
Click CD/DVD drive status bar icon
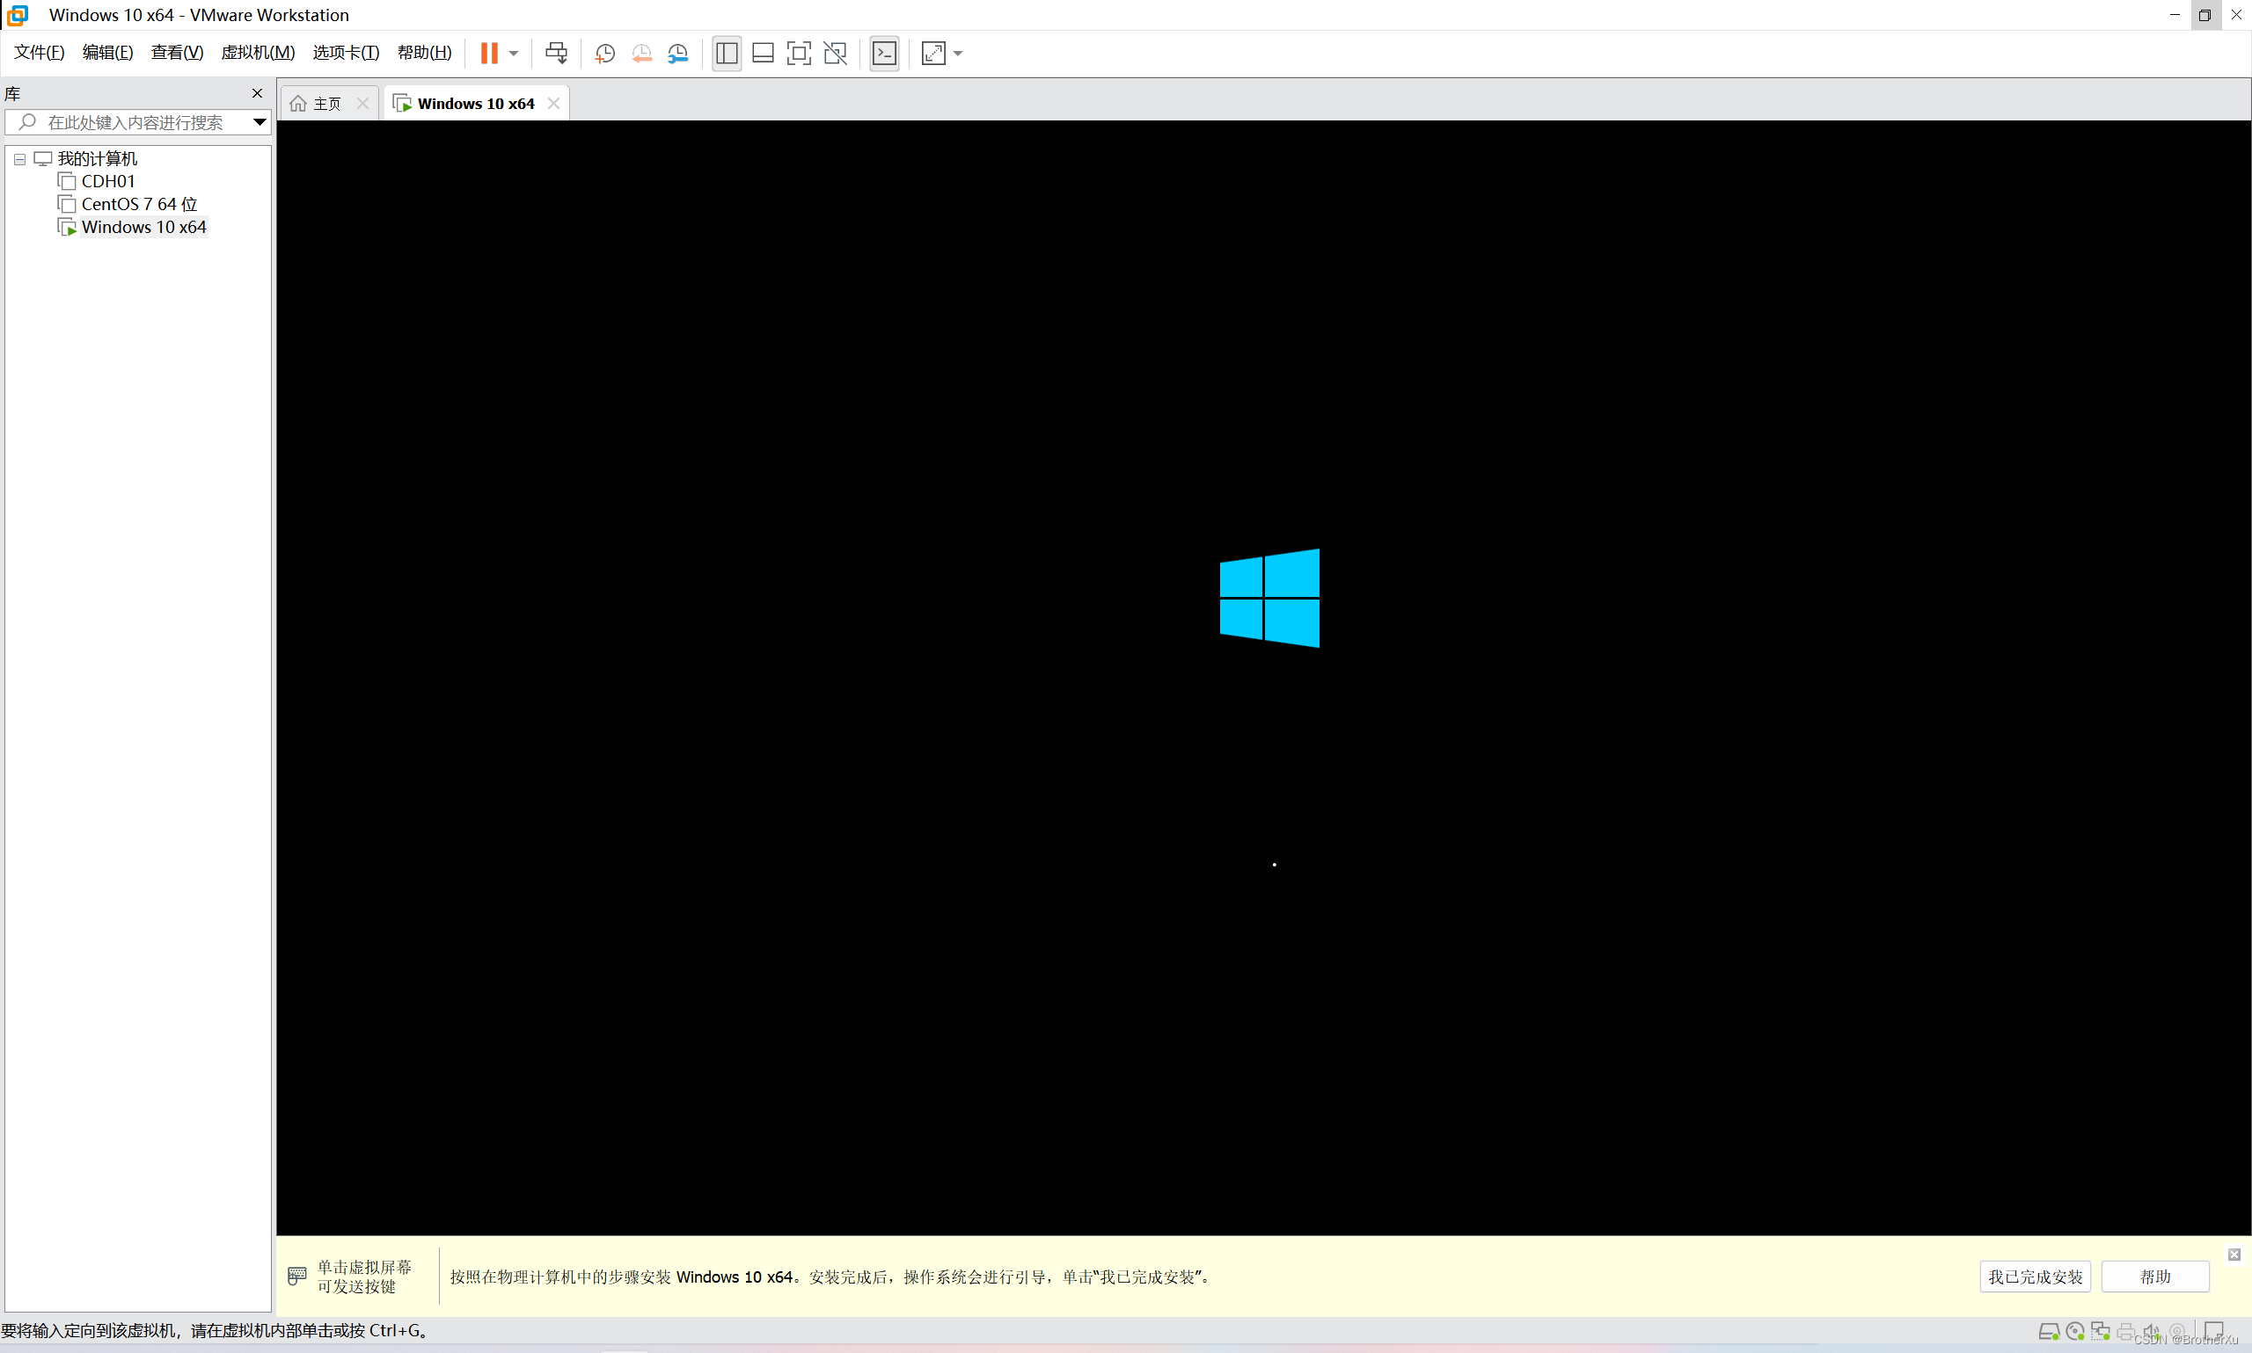coord(2074,1331)
